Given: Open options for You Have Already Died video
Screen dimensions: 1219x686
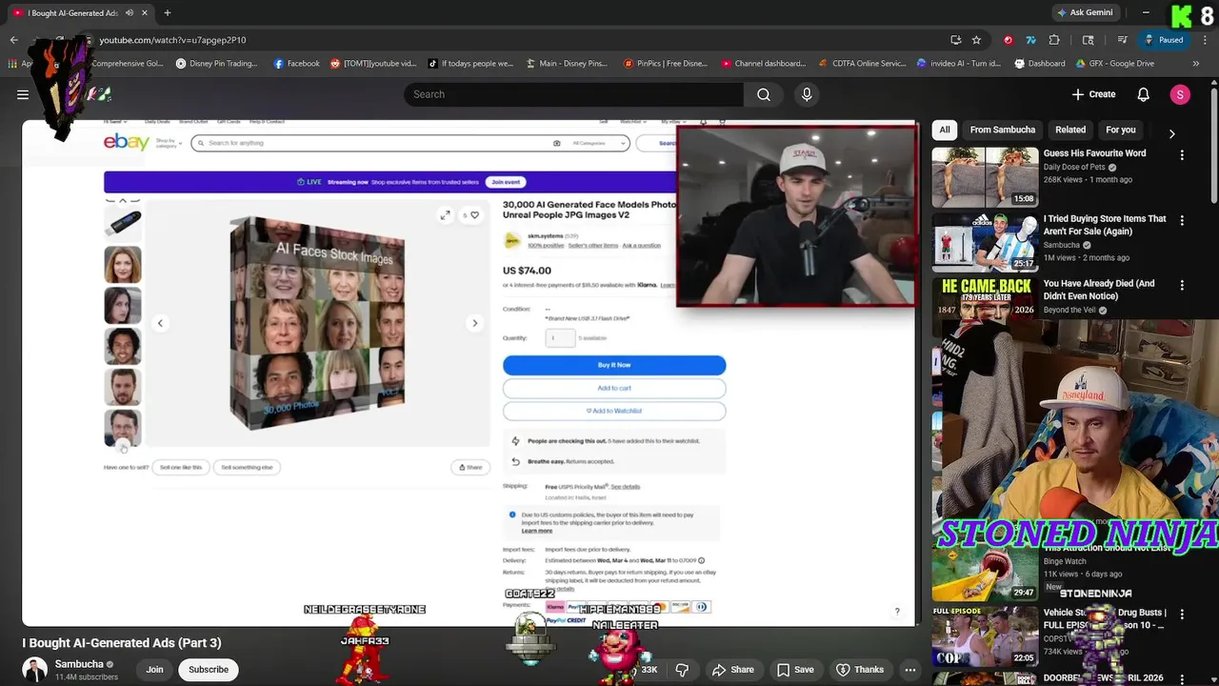Looking at the screenshot, I should tap(1182, 285).
